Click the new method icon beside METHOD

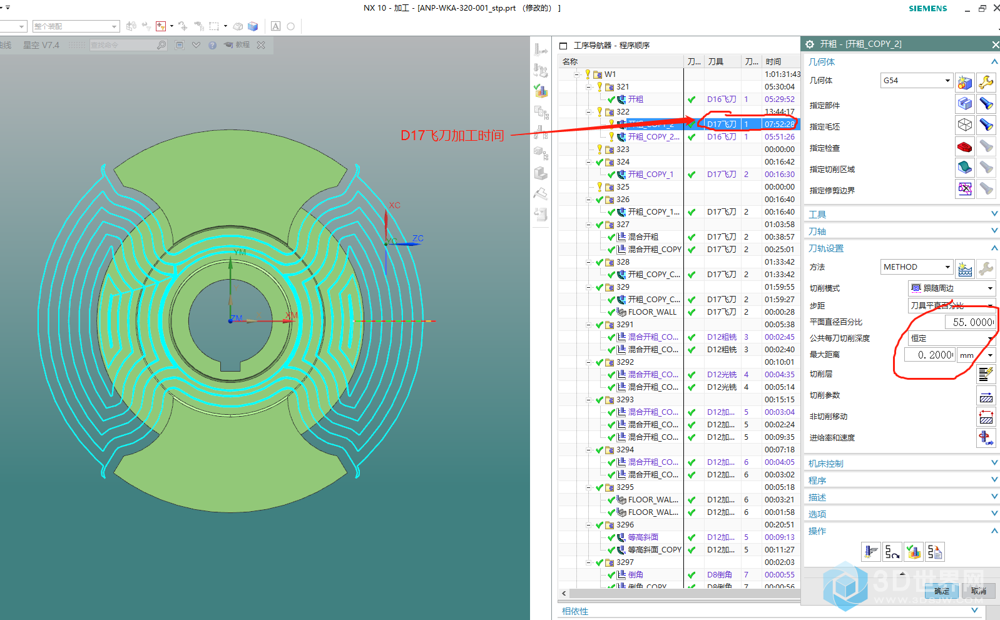(965, 269)
